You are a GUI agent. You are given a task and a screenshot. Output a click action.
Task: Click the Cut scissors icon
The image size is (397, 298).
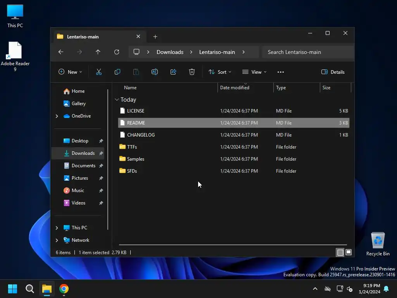coord(99,72)
